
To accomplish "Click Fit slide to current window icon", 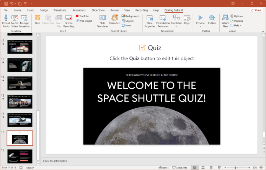I will (x=261, y=167).
